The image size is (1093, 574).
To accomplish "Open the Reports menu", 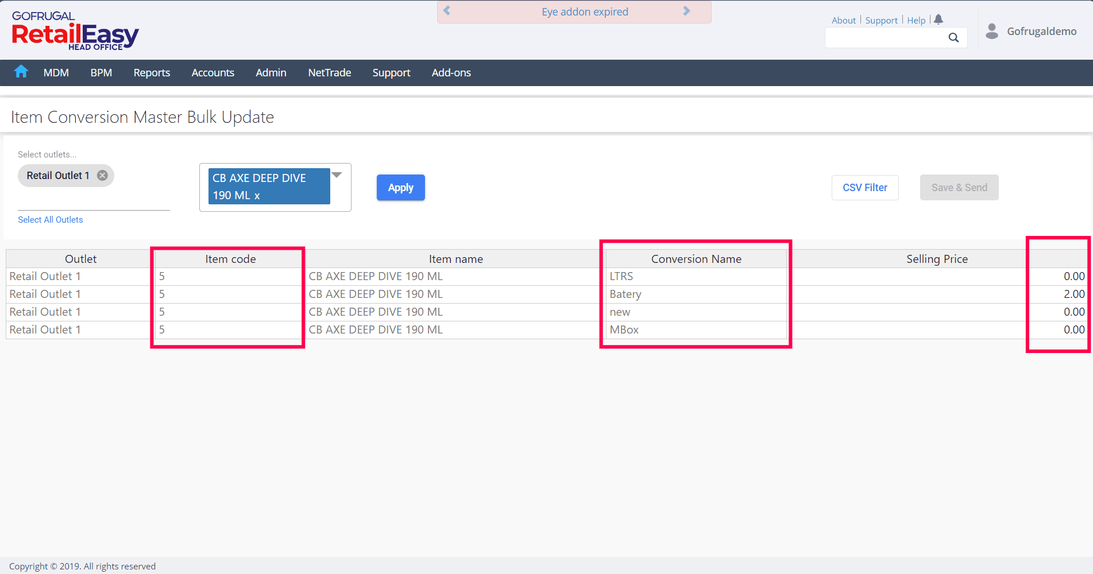I will tap(152, 73).
